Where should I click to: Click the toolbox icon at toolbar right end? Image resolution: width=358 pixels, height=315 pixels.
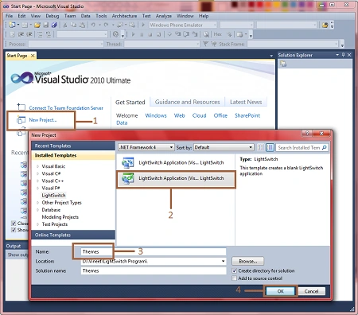tap(325, 25)
